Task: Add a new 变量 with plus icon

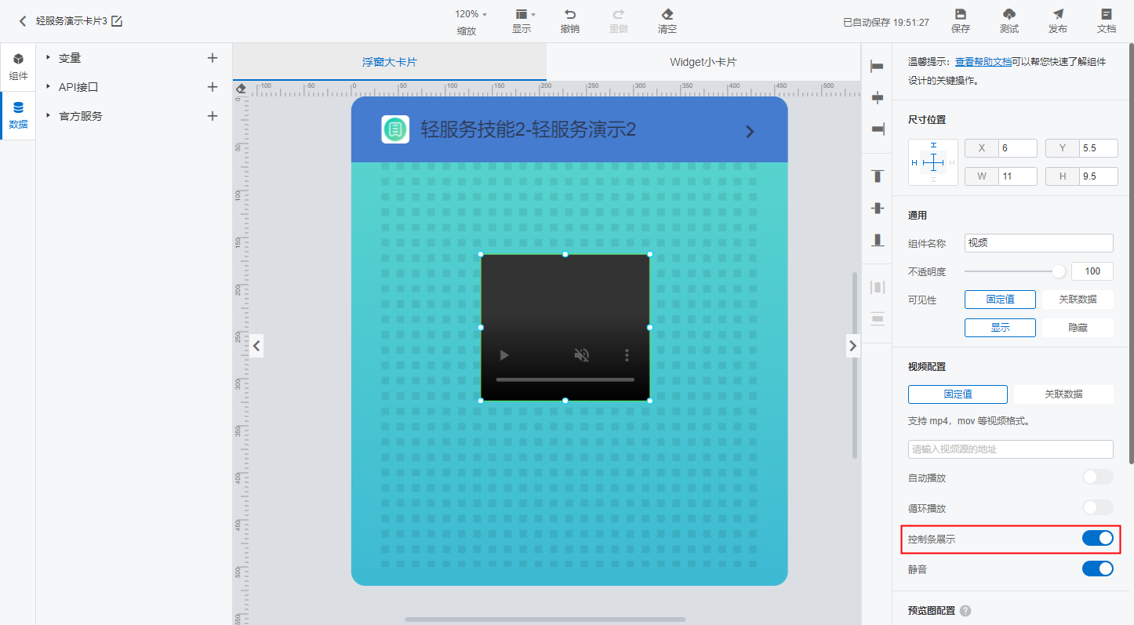Action: click(212, 58)
